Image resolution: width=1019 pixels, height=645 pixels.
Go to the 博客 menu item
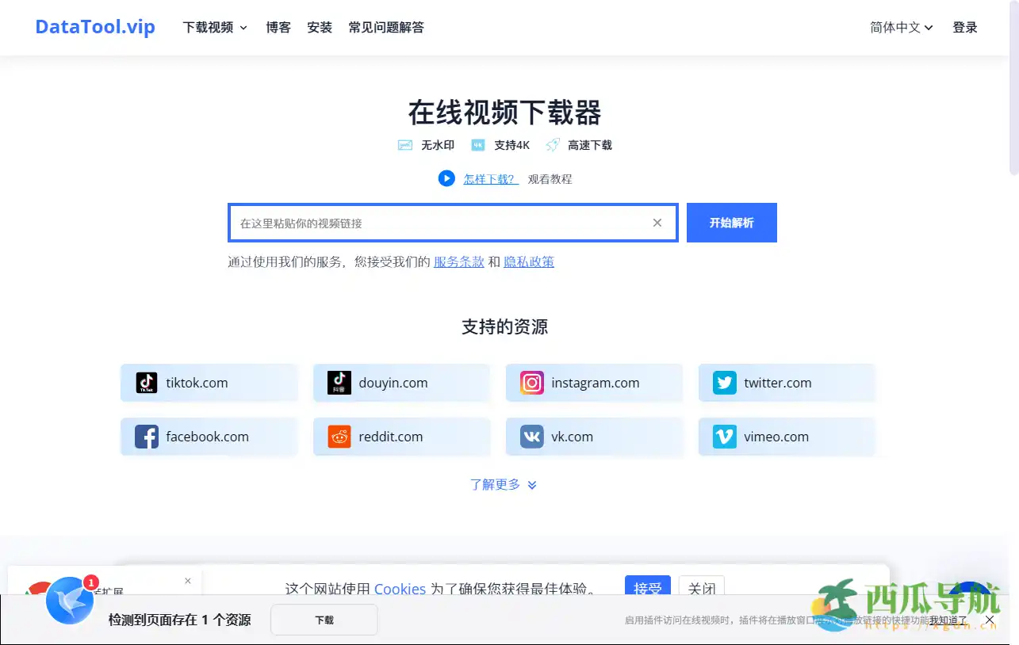click(x=278, y=28)
